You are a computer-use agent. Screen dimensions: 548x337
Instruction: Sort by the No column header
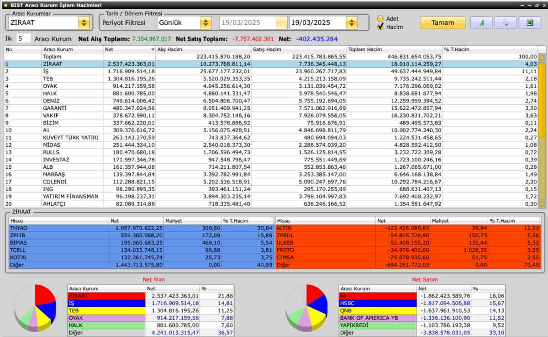coord(23,49)
